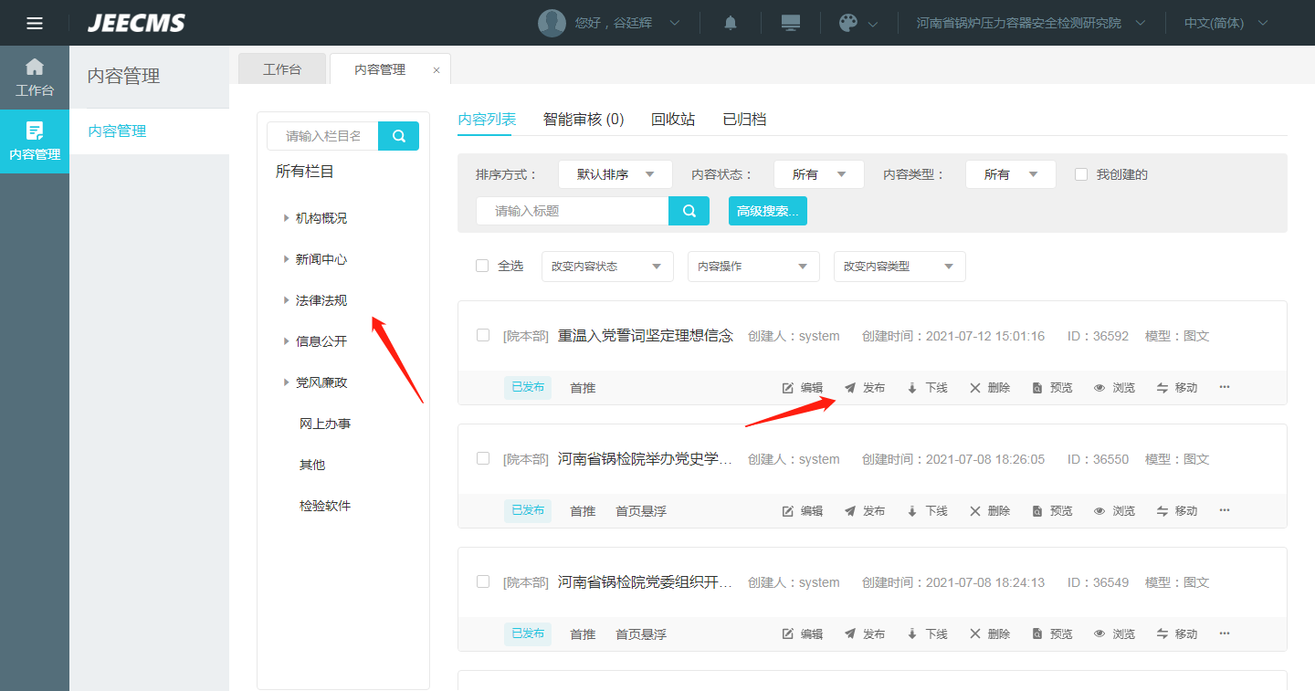The image size is (1315, 691).
Task: Click the column search magnifier button
Action: pyautogui.click(x=398, y=136)
